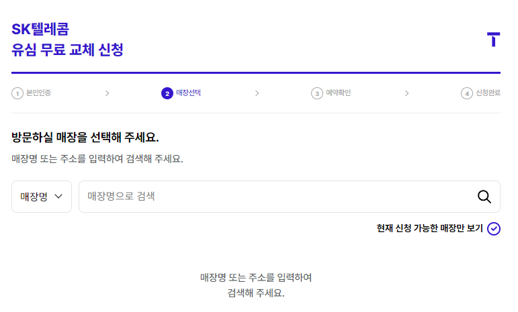Screen dimensions: 518x312
Task: Select step 3 예약확인
Action: [x=331, y=93]
